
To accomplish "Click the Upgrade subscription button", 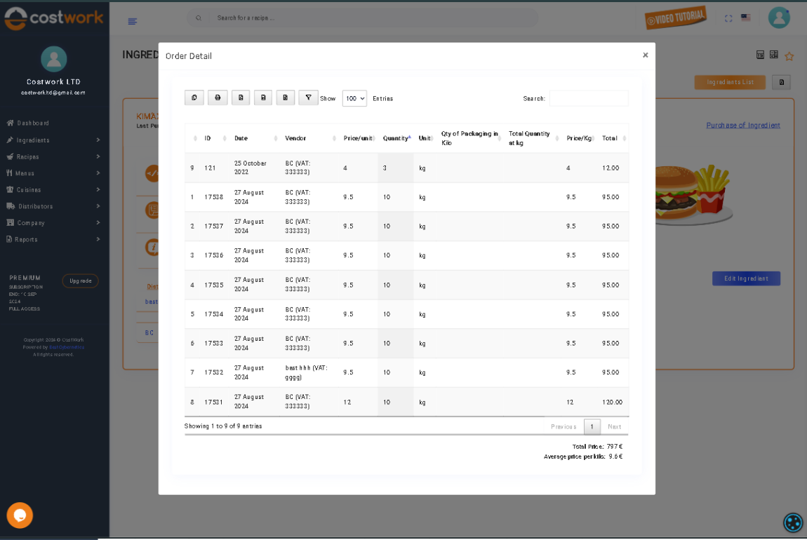I will [x=81, y=281].
